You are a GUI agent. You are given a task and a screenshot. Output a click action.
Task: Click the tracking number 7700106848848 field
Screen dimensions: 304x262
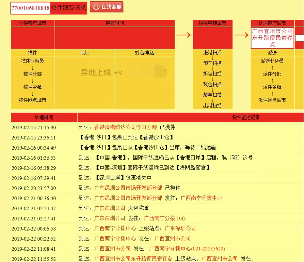pyautogui.click(x=30, y=8)
